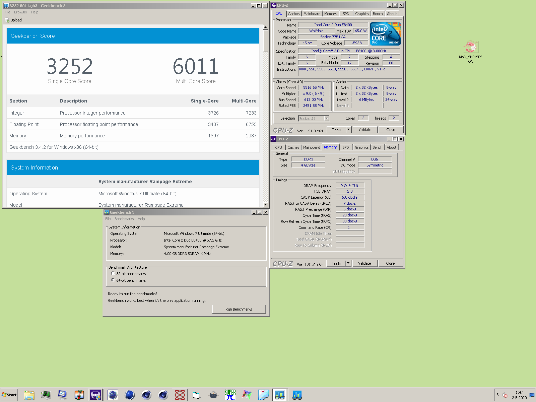Open the About tab in the Memory CPU-Z window
This screenshot has height=402, width=536.
(392, 147)
